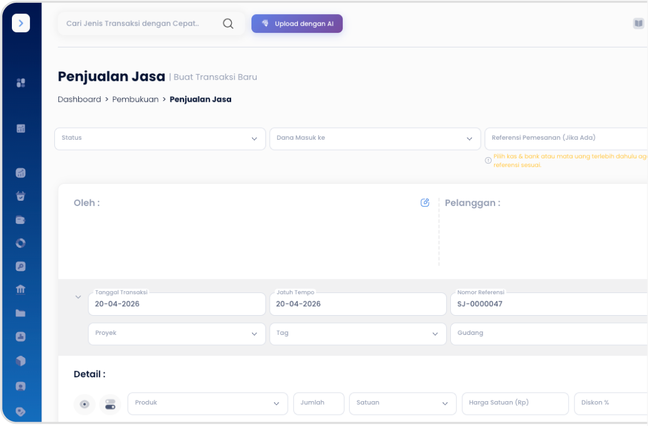This screenshot has height=426, width=648.
Task: Flip the toggle switch in the Detail row
Action: coord(110,404)
